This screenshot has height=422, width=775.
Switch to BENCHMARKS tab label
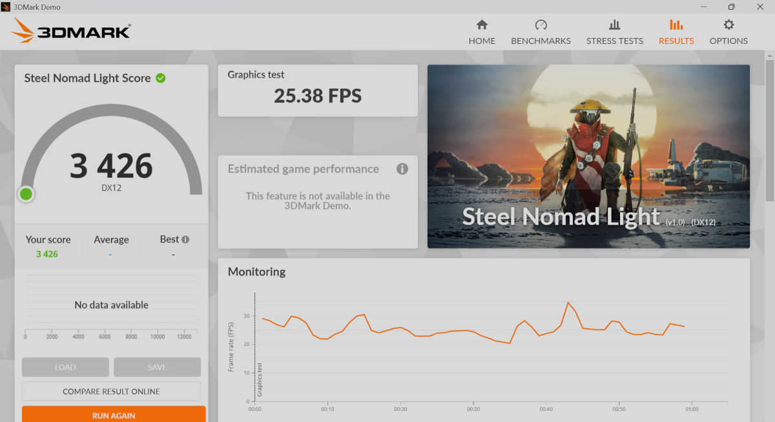click(x=541, y=41)
